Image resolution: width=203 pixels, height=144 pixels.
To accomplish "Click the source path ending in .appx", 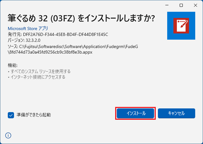I will (73, 49).
